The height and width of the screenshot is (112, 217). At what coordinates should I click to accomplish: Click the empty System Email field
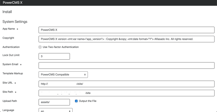[x=126, y=65]
